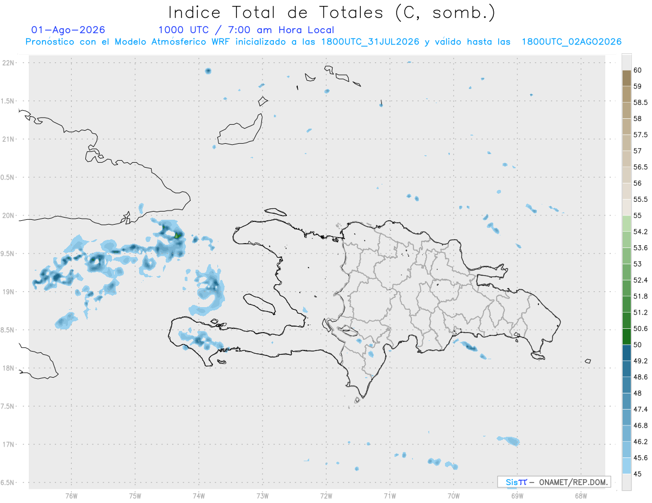This screenshot has width=652, height=503.
Task: Click the pale green 54.2–55 colorbar segment
Action: (x=626, y=224)
